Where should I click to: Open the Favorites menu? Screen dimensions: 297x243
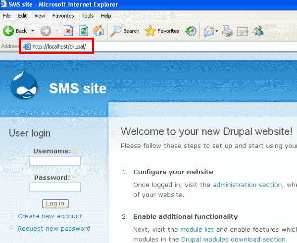(63, 16)
